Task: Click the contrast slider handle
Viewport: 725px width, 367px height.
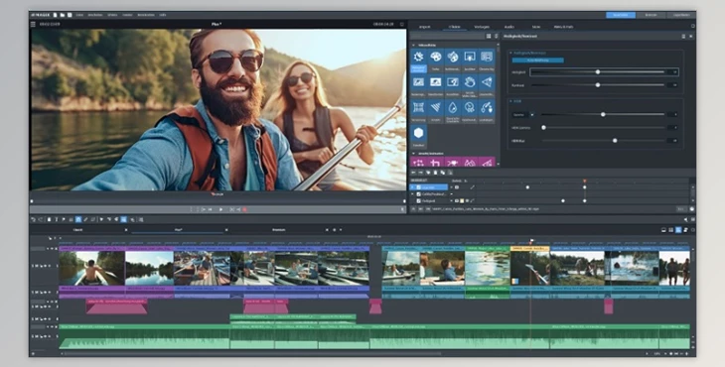Action: click(x=598, y=85)
